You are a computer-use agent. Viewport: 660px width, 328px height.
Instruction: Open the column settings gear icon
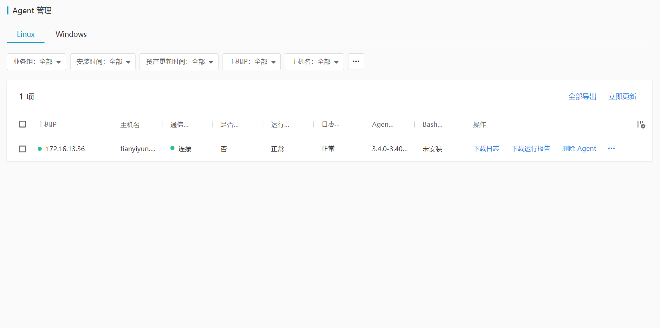(x=641, y=125)
